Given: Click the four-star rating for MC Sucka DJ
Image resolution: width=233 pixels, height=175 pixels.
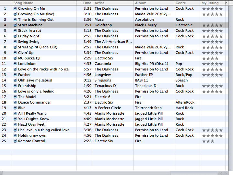Looking at the screenshot, I should (x=210, y=58).
